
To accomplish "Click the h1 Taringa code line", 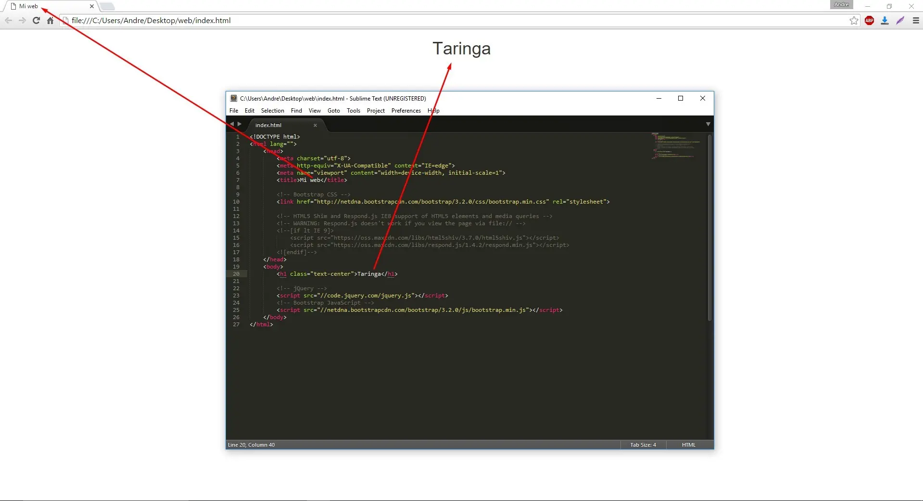I will tap(337, 274).
